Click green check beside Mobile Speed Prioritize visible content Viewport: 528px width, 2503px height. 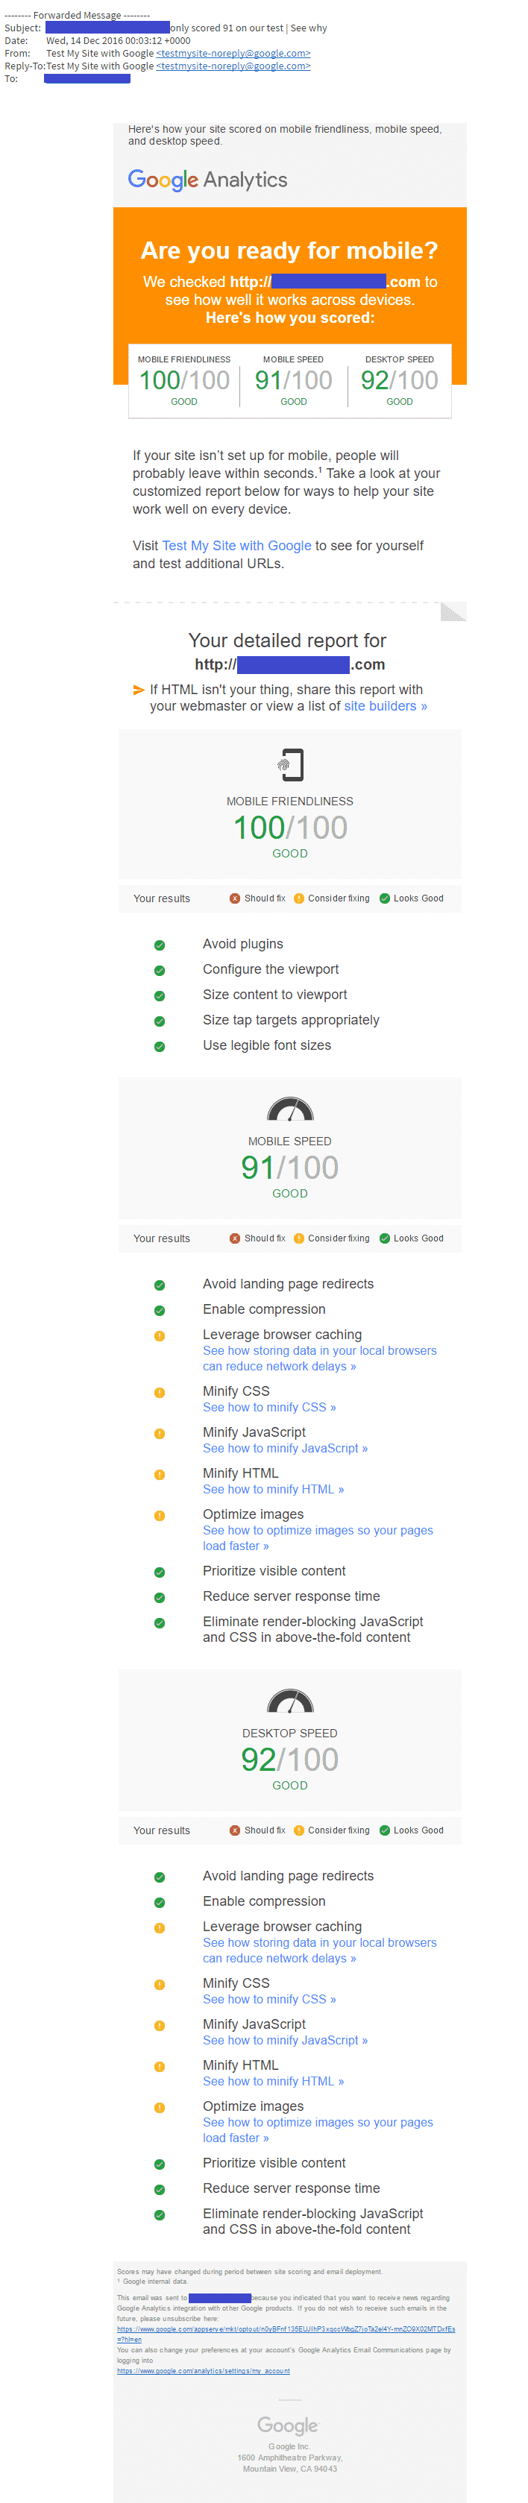coord(160,1571)
